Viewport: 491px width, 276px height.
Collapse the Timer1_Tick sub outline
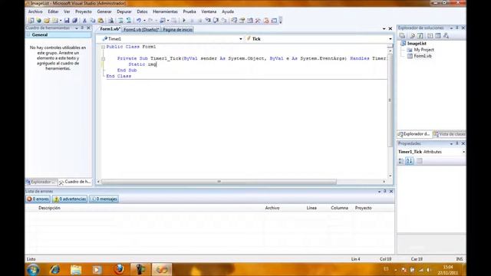click(103, 58)
